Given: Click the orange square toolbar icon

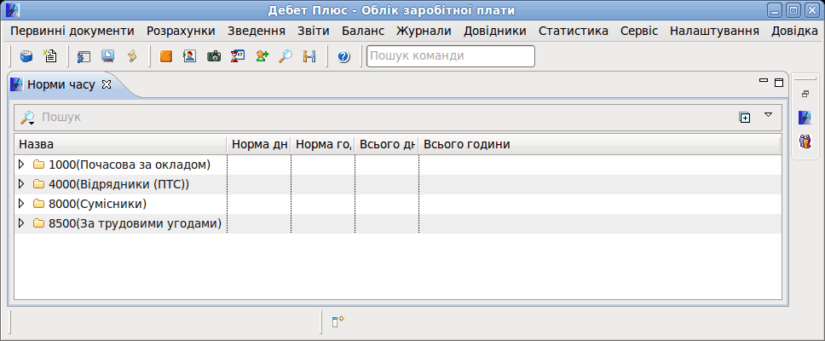Looking at the screenshot, I should (165, 56).
